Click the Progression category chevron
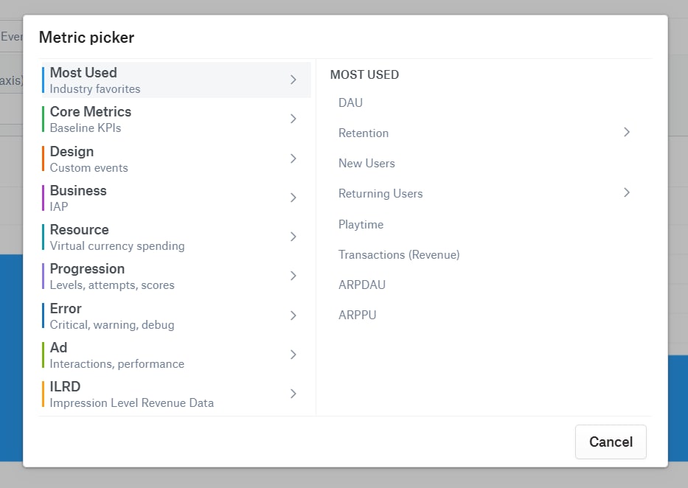 point(293,276)
